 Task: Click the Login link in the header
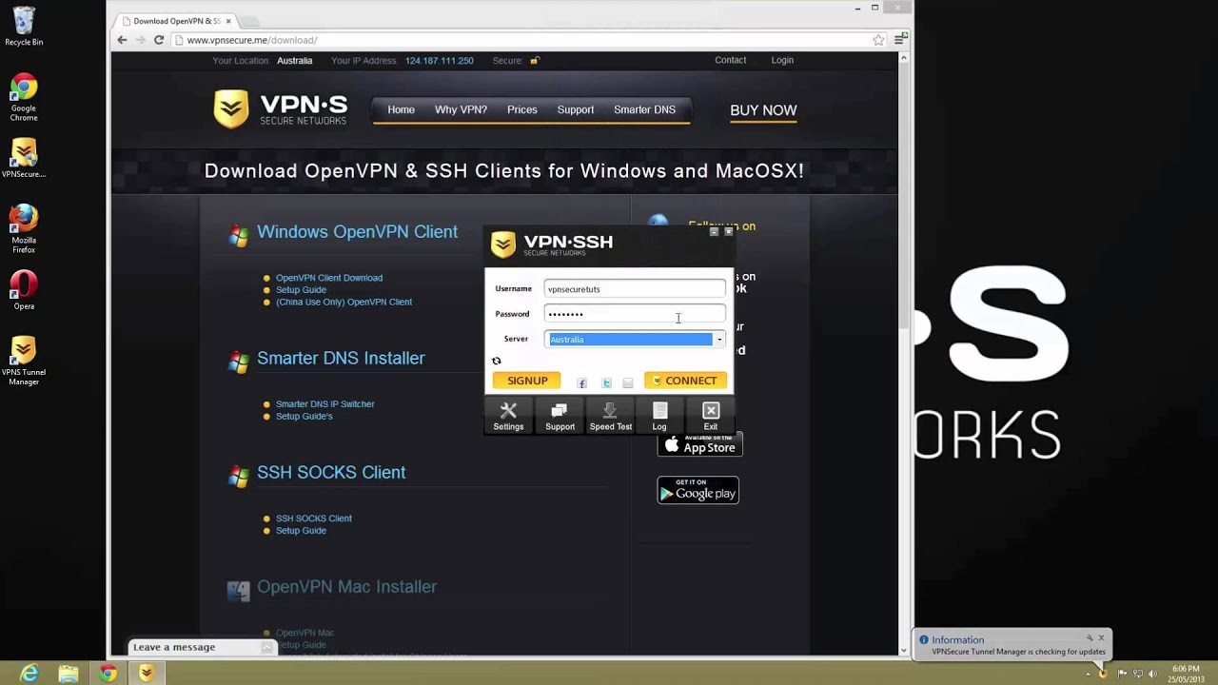pos(782,60)
